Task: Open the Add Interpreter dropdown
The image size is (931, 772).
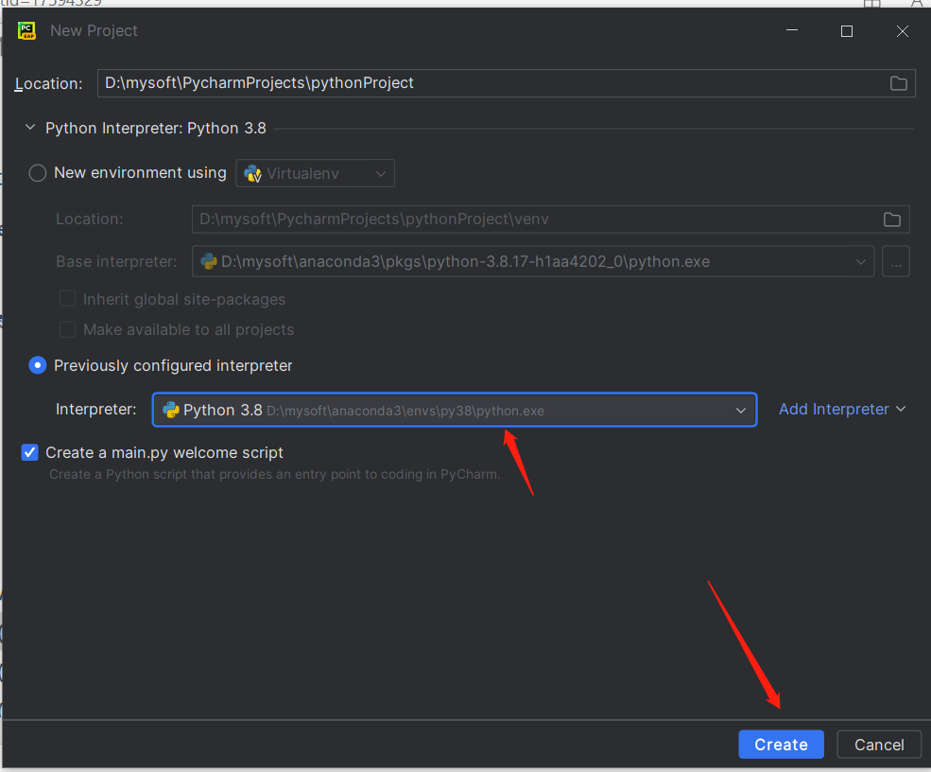Action: pyautogui.click(x=842, y=409)
